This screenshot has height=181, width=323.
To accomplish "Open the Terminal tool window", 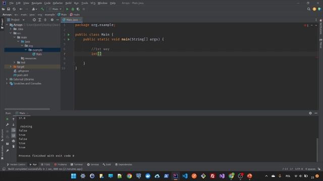I will click(x=77, y=164).
